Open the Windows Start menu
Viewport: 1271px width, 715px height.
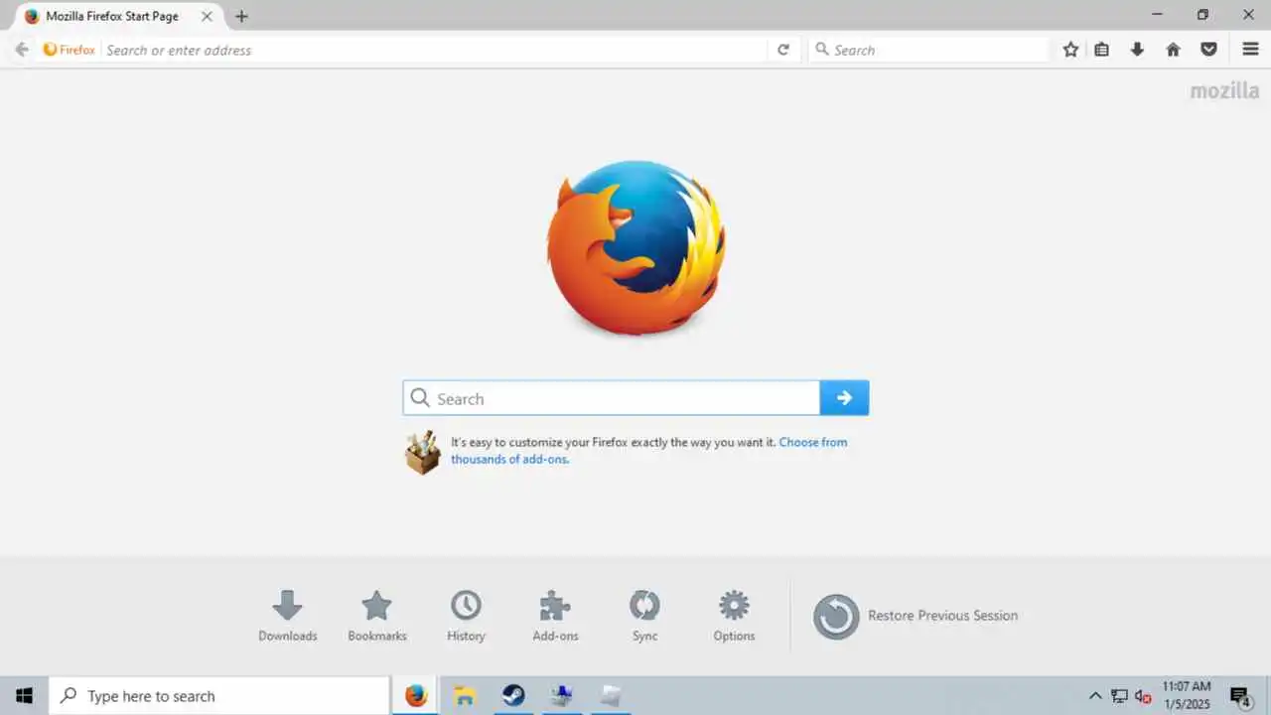coord(24,696)
